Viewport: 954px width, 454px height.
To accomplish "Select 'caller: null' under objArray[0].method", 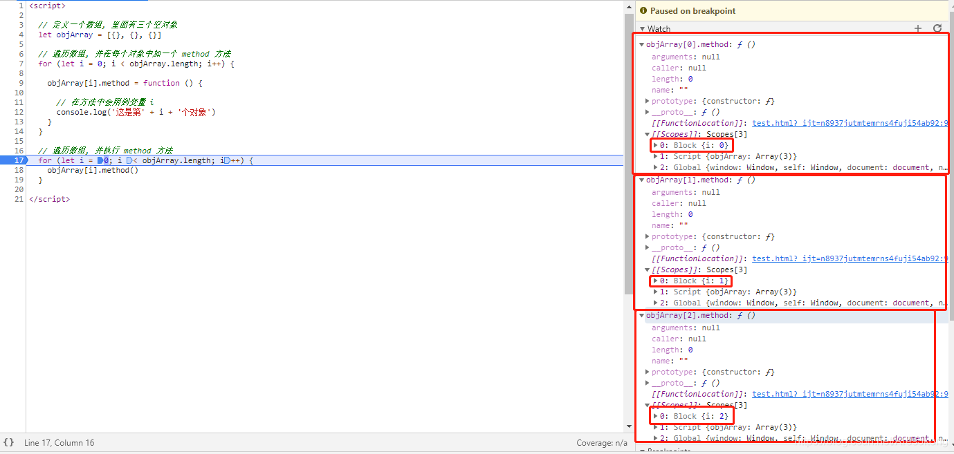I will [x=679, y=68].
